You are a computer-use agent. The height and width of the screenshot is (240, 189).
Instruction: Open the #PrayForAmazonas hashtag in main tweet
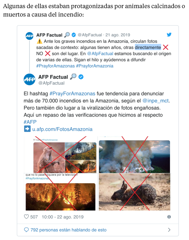click(x=72, y=94)
